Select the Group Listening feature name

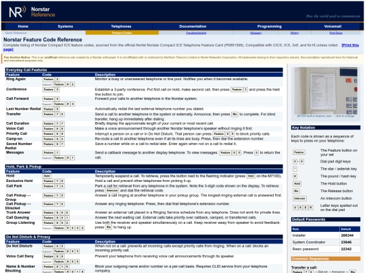(x=20, y=222)
